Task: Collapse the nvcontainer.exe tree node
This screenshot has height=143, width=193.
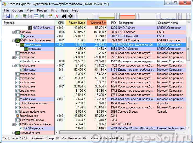Action: [13, 133]
